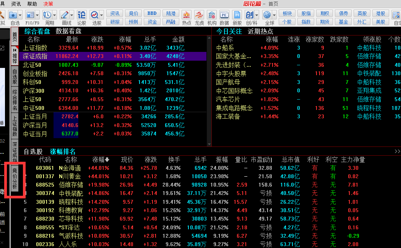
Task: Click the 资讯 toolbar button
Action: [115, 13]
